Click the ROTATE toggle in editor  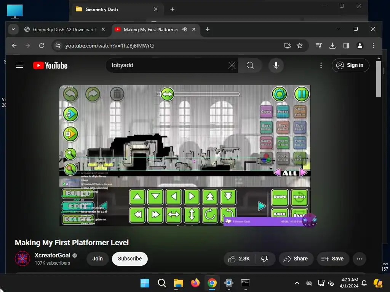click(x=299, y=197)
